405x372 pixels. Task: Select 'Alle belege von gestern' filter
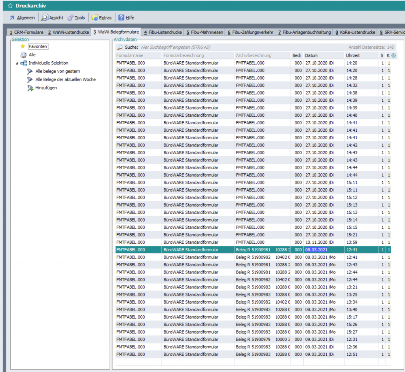click(x=57, y=71)
